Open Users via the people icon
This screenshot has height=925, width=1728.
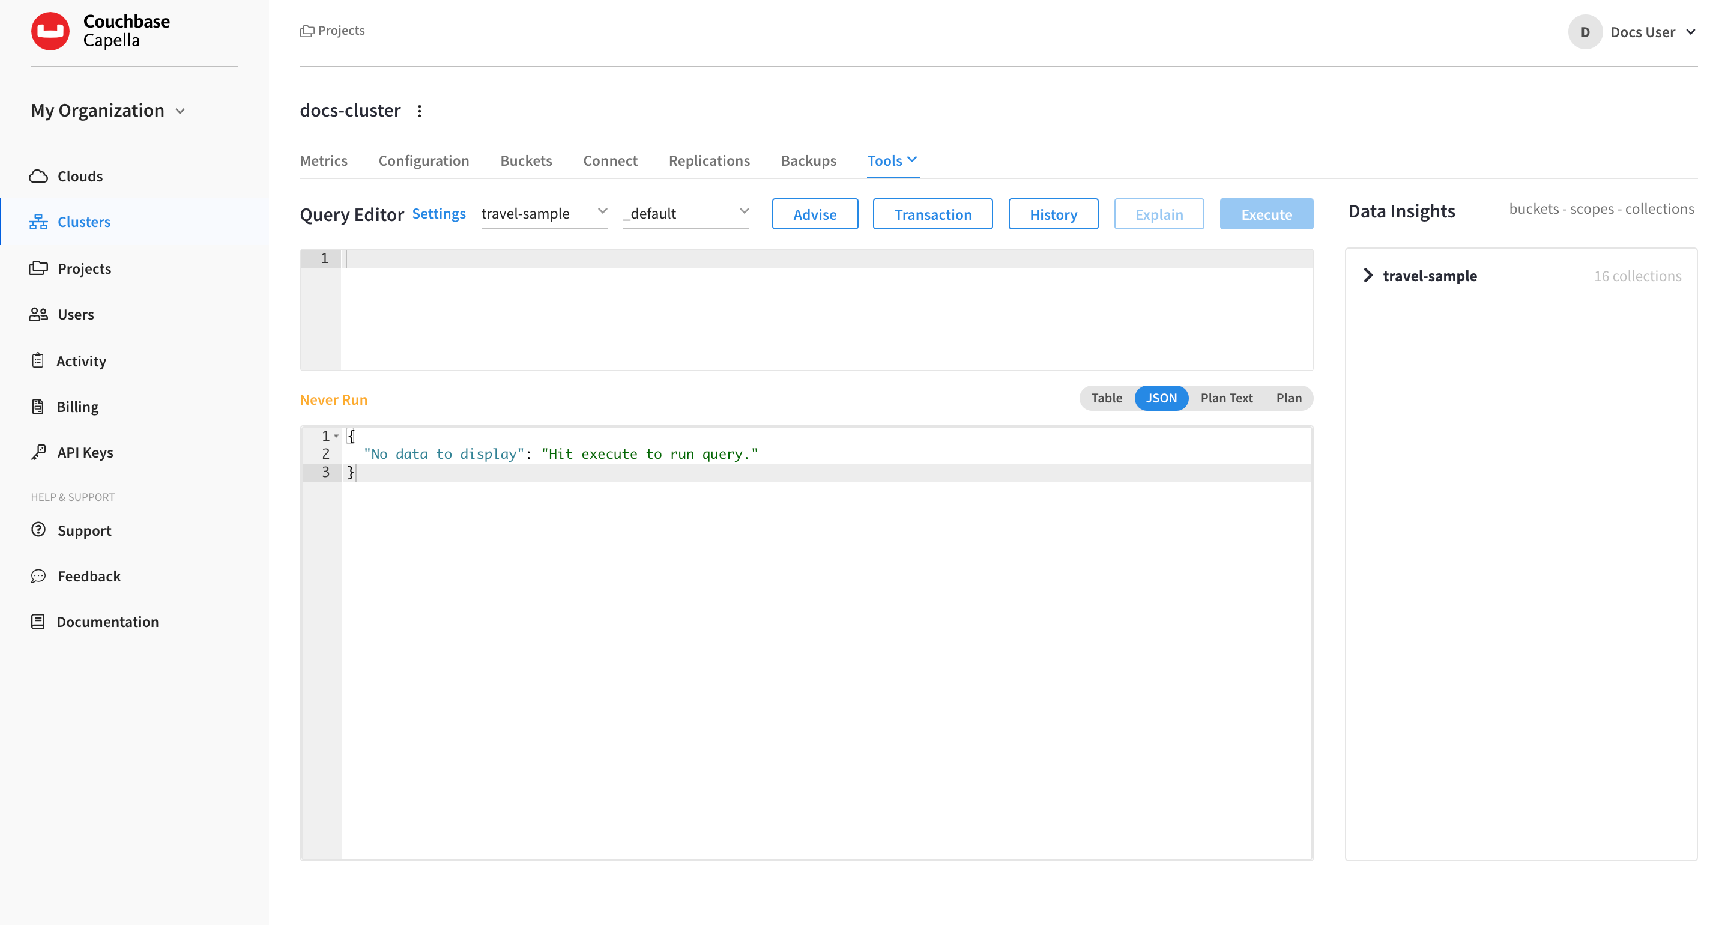(x=39, y=314)
